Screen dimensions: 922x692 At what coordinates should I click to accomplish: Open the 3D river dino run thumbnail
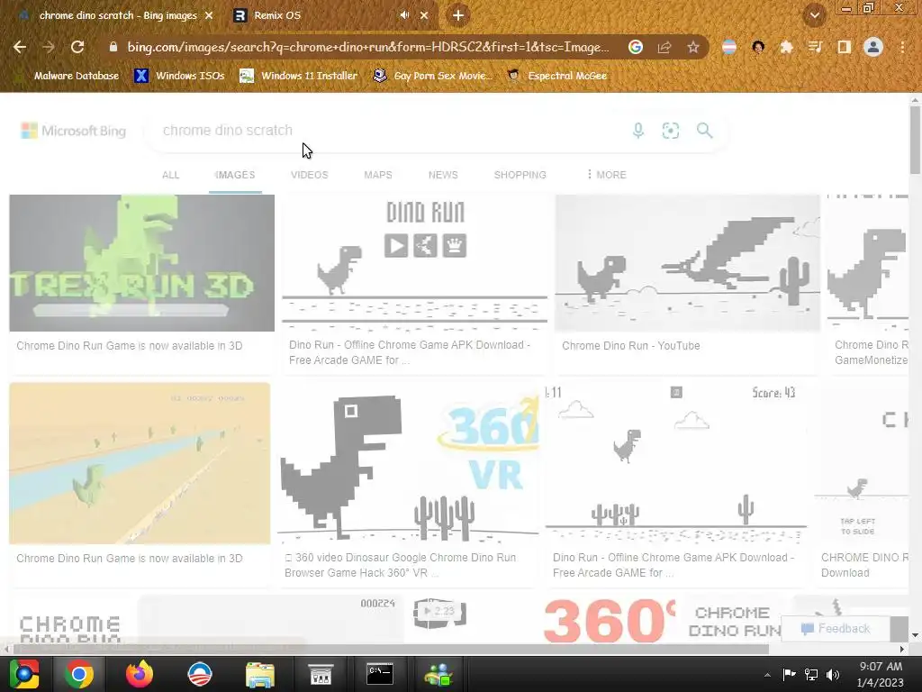[x=140, y=463]
